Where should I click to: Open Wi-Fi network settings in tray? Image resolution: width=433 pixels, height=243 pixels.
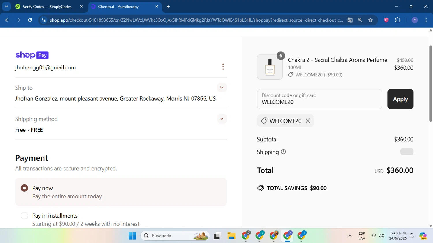[x=374, y=236]
